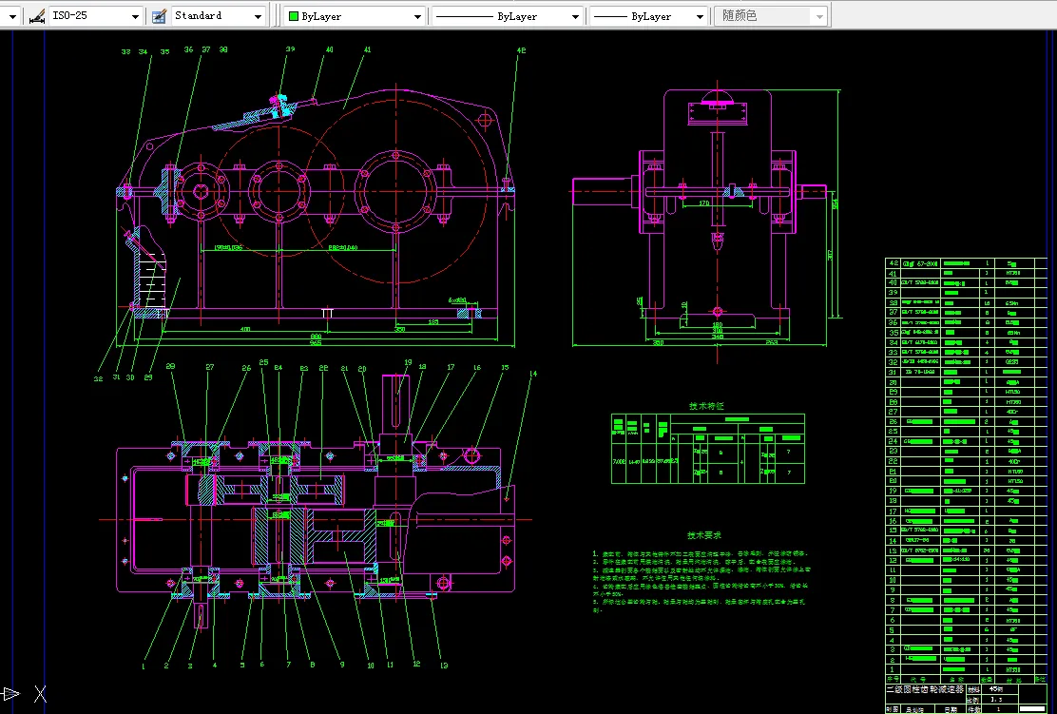Viewport: 1057px width, 714px height.
Task: Select balloon number 10 below the plan view
Action: pos(370,666)
